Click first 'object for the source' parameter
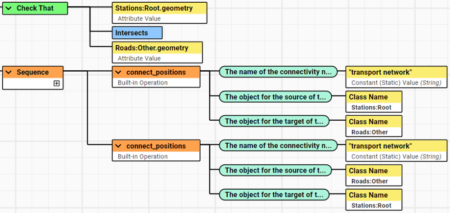 275,97
